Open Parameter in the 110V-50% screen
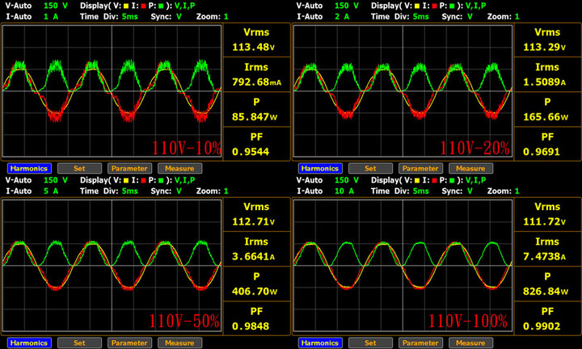The image size is (582, 349). coord(129,343)
